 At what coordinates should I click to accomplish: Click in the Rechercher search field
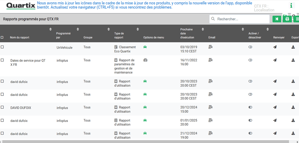[x=239, y=19]
